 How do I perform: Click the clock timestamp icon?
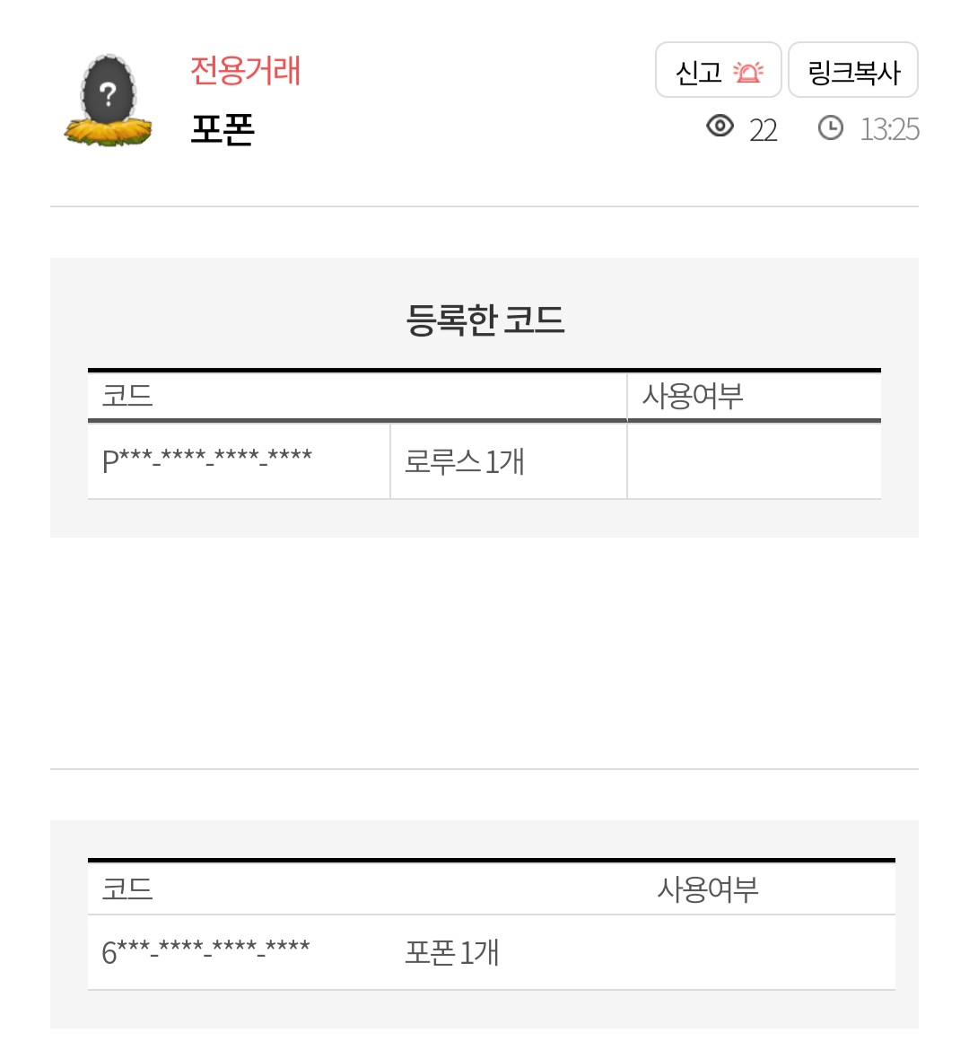[x=831, y=128]
